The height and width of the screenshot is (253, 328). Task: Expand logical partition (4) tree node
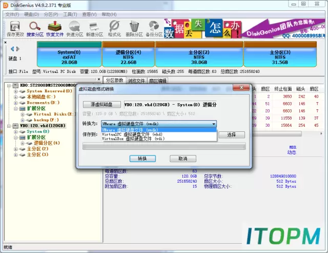click(x=23, y=143)
